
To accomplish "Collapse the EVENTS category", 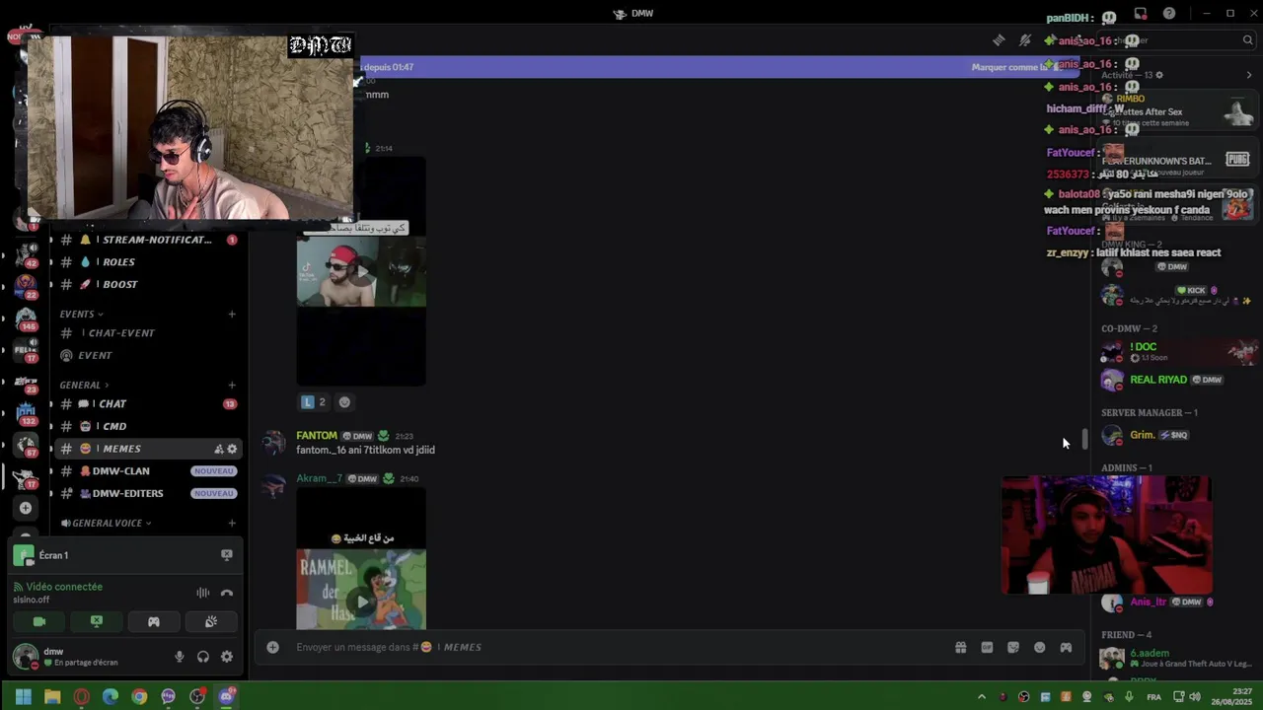I will (81, 314).
